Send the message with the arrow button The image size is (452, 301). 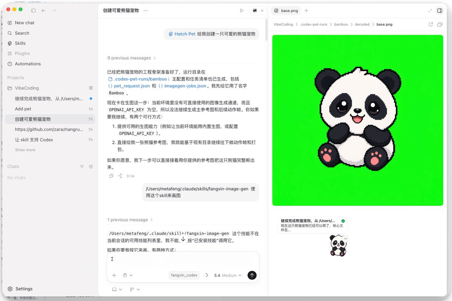coord(252,275)
